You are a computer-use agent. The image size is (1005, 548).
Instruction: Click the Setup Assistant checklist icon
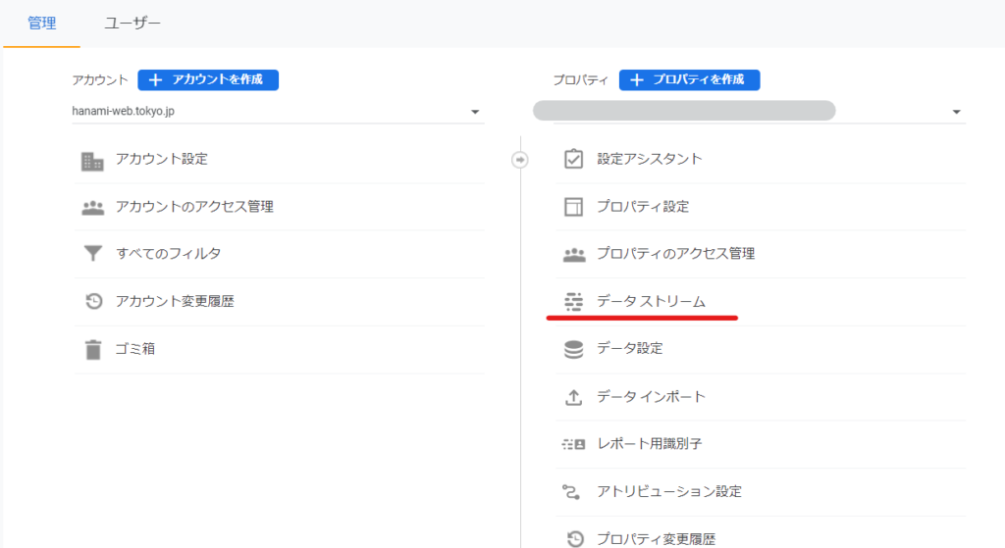pos(573,159)
